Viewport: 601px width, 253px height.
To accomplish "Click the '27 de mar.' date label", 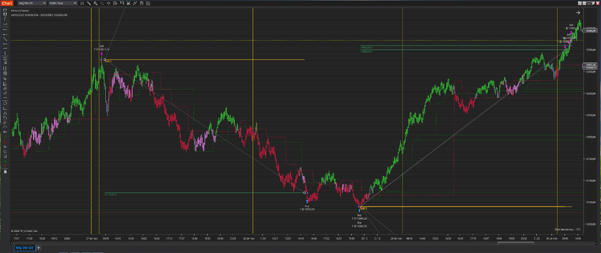I will pos(92,239).
